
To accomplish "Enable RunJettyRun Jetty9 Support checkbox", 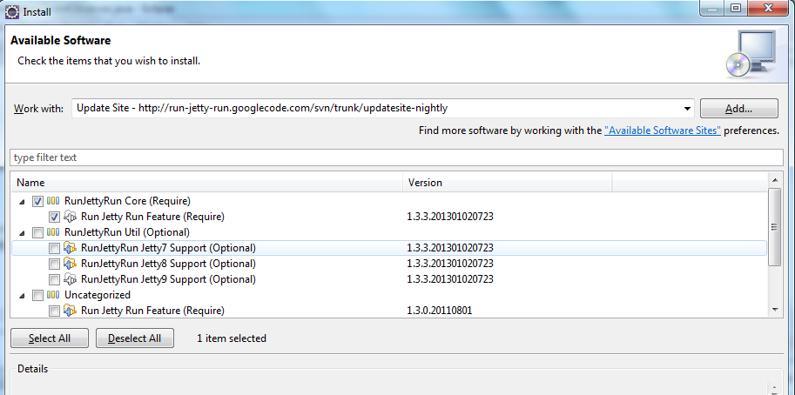I will pyautogui.click(x=54, y=279).
